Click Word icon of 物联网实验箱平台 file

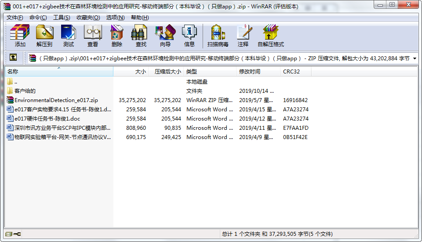click(10, 137)
